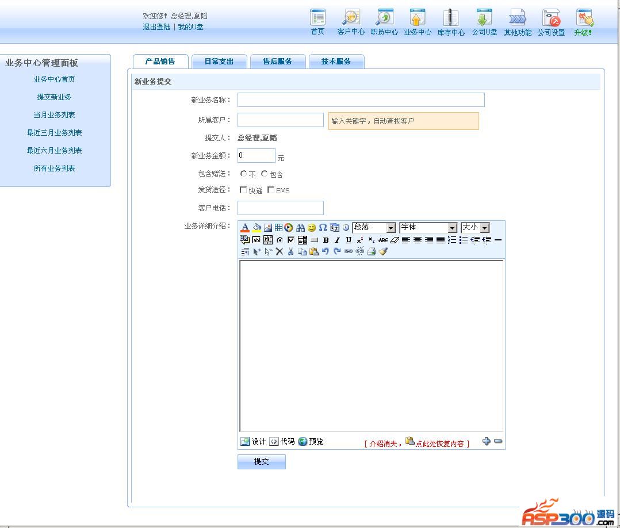
Task: Insert special character with Omega icon
Action: pyautogui.click(x=323, y=228)
